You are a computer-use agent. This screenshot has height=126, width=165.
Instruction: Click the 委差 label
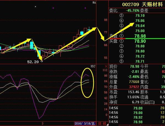point(144,10)
